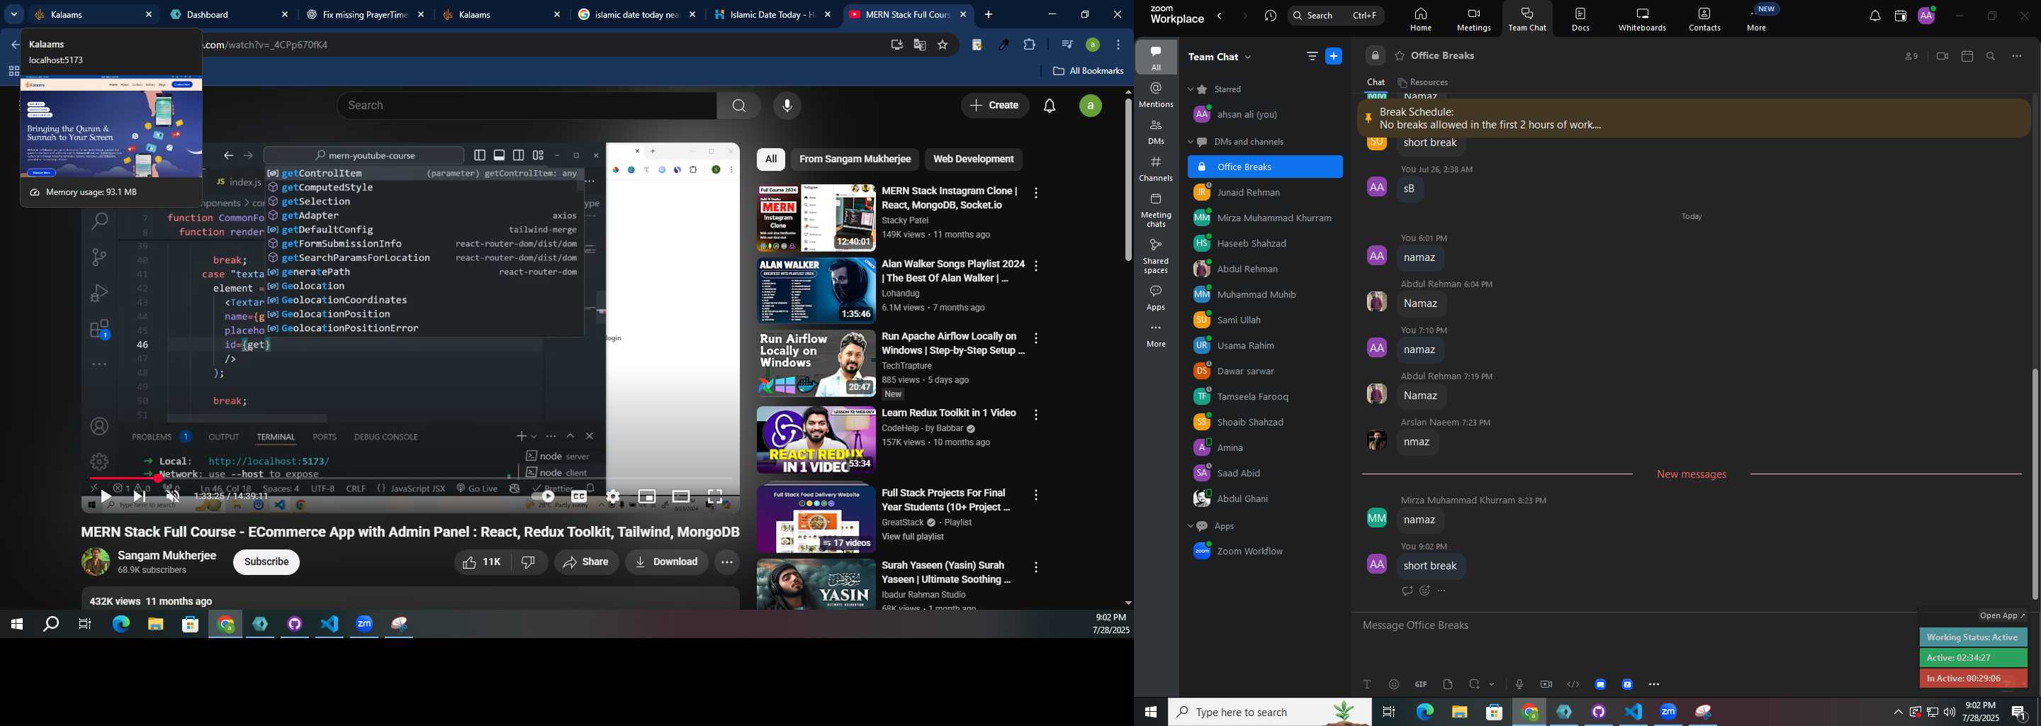Screen dimensions: 2041x726
Task: Open Apps in Zoom sidebar
Action: click(1156, 298)
